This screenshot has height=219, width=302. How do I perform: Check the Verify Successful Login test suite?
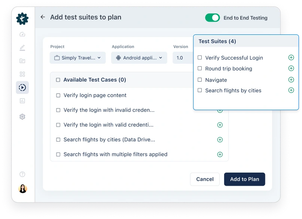click(200, 58)
